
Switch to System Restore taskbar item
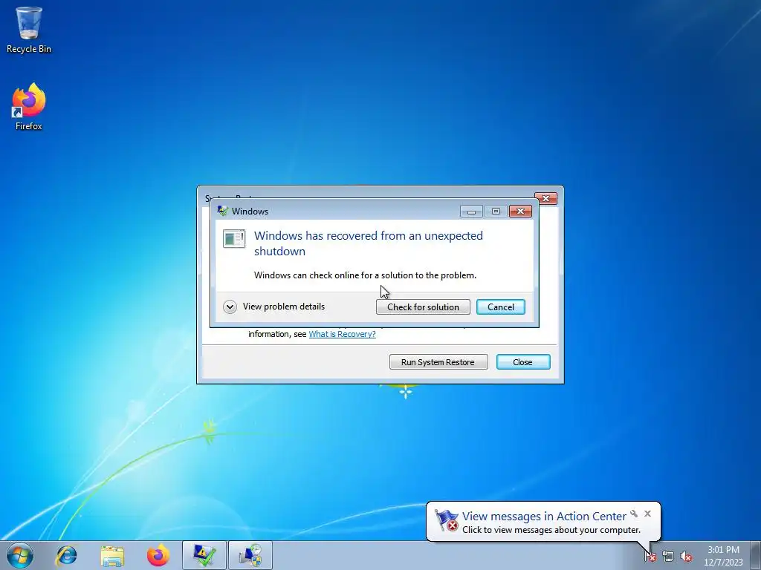[x=250, y=555]
